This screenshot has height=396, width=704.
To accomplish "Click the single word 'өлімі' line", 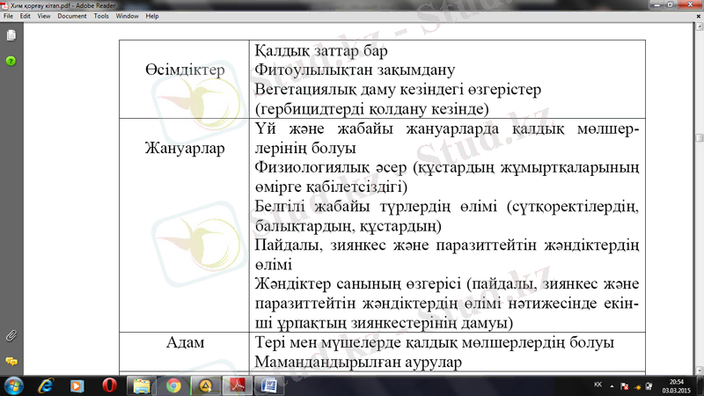I will coord(274,265).
